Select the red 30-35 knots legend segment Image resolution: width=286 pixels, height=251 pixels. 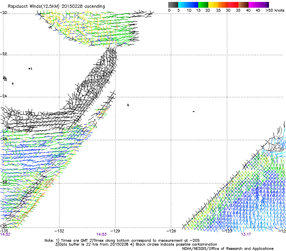233,5
